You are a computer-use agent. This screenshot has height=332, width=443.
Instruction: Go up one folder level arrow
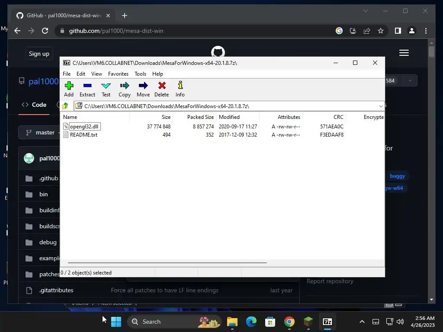pos(65,106)
